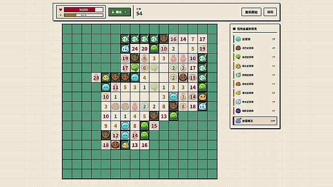Image resolution: width=333 pixels, height=187 pixels.
Task: Select the purple shadow slime legend row
Action: [x=255, y=111]
